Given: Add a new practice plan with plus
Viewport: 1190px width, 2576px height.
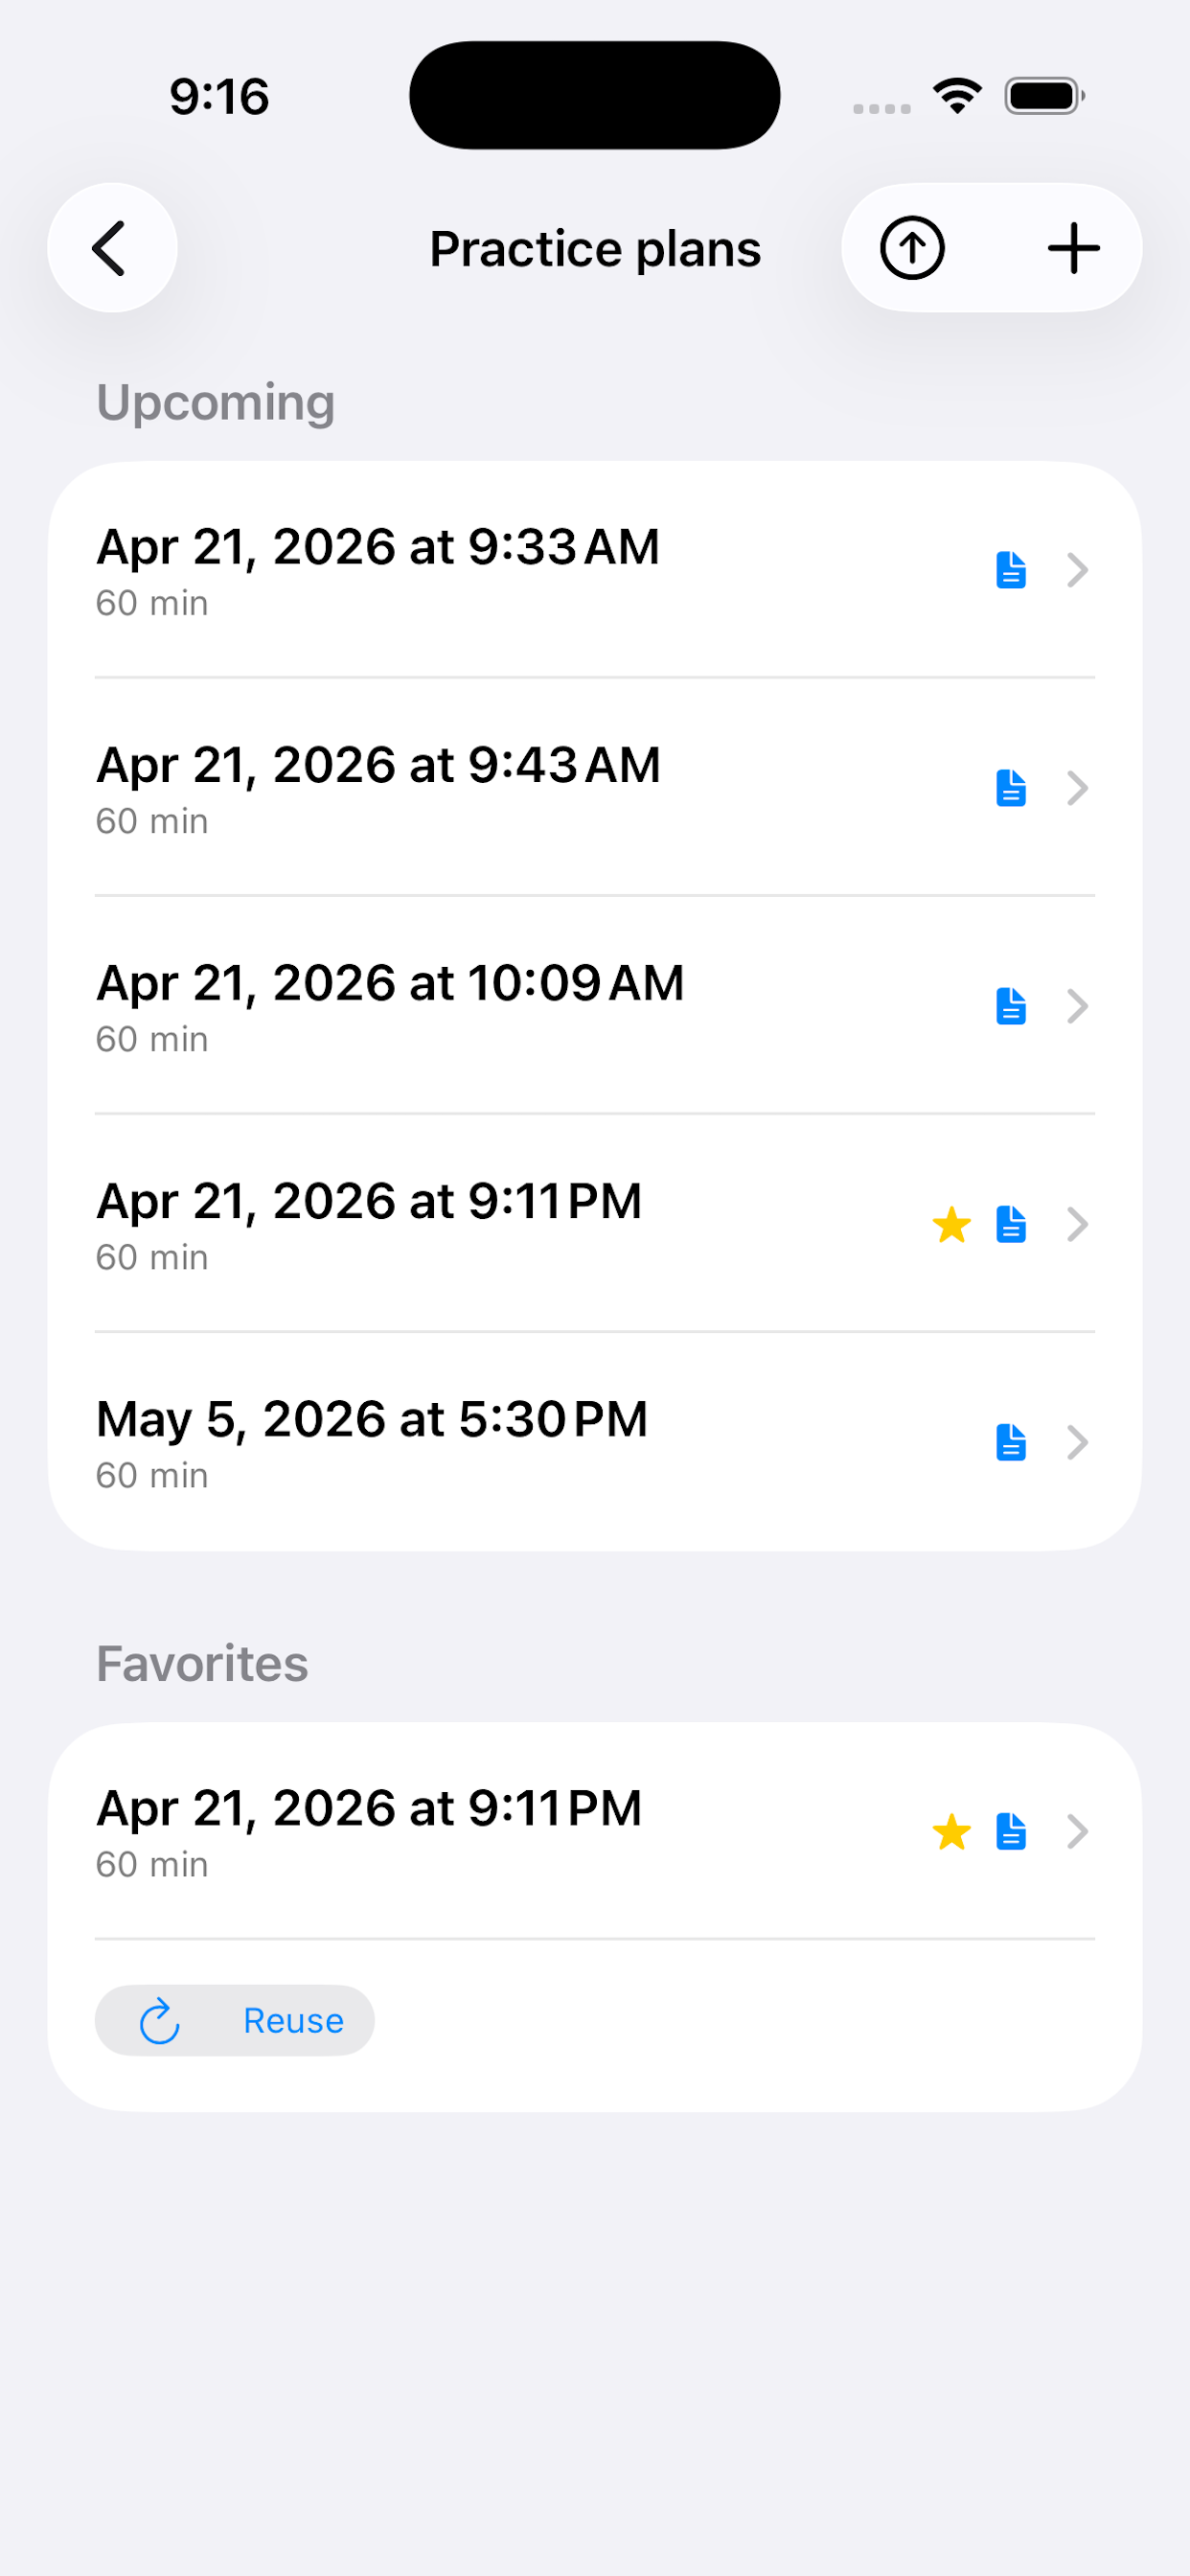Looking at the screenshot, I should 1073,248.
